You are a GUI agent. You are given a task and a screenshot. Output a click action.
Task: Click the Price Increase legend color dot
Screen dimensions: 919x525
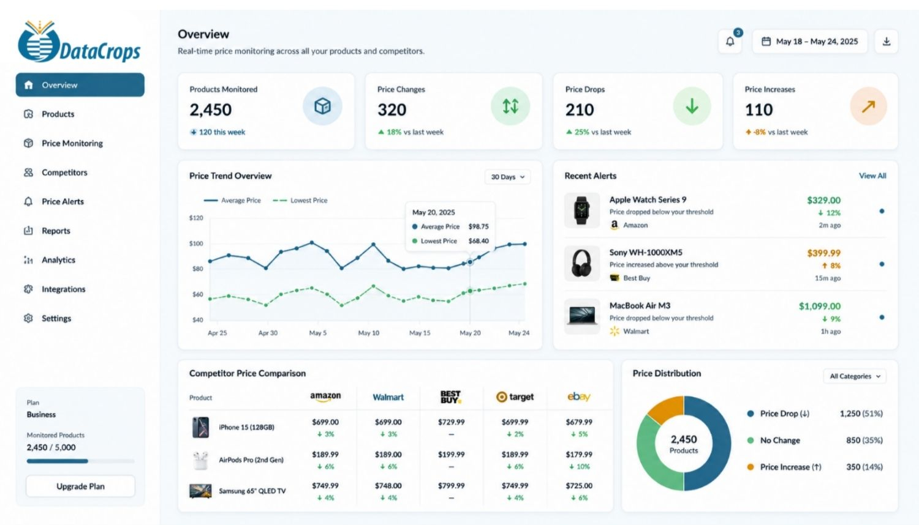(x=750, y=467)
